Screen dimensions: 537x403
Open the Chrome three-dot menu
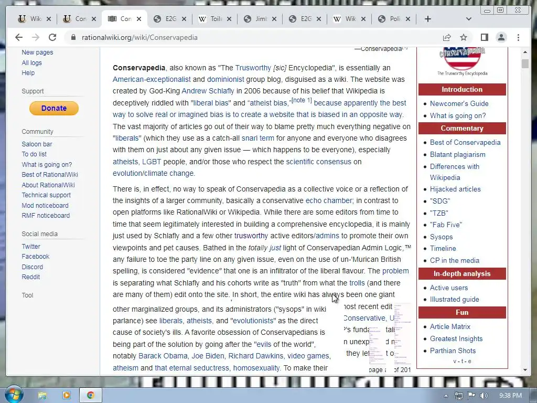tap(518, 37)
